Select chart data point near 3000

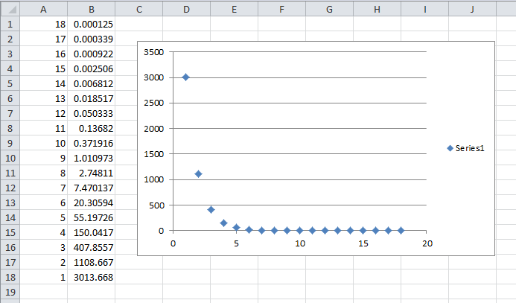pos(185,77)
